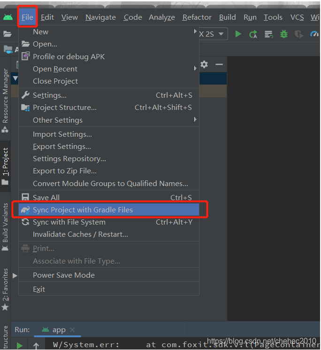Open Build Variants side tab

point(5,226)
